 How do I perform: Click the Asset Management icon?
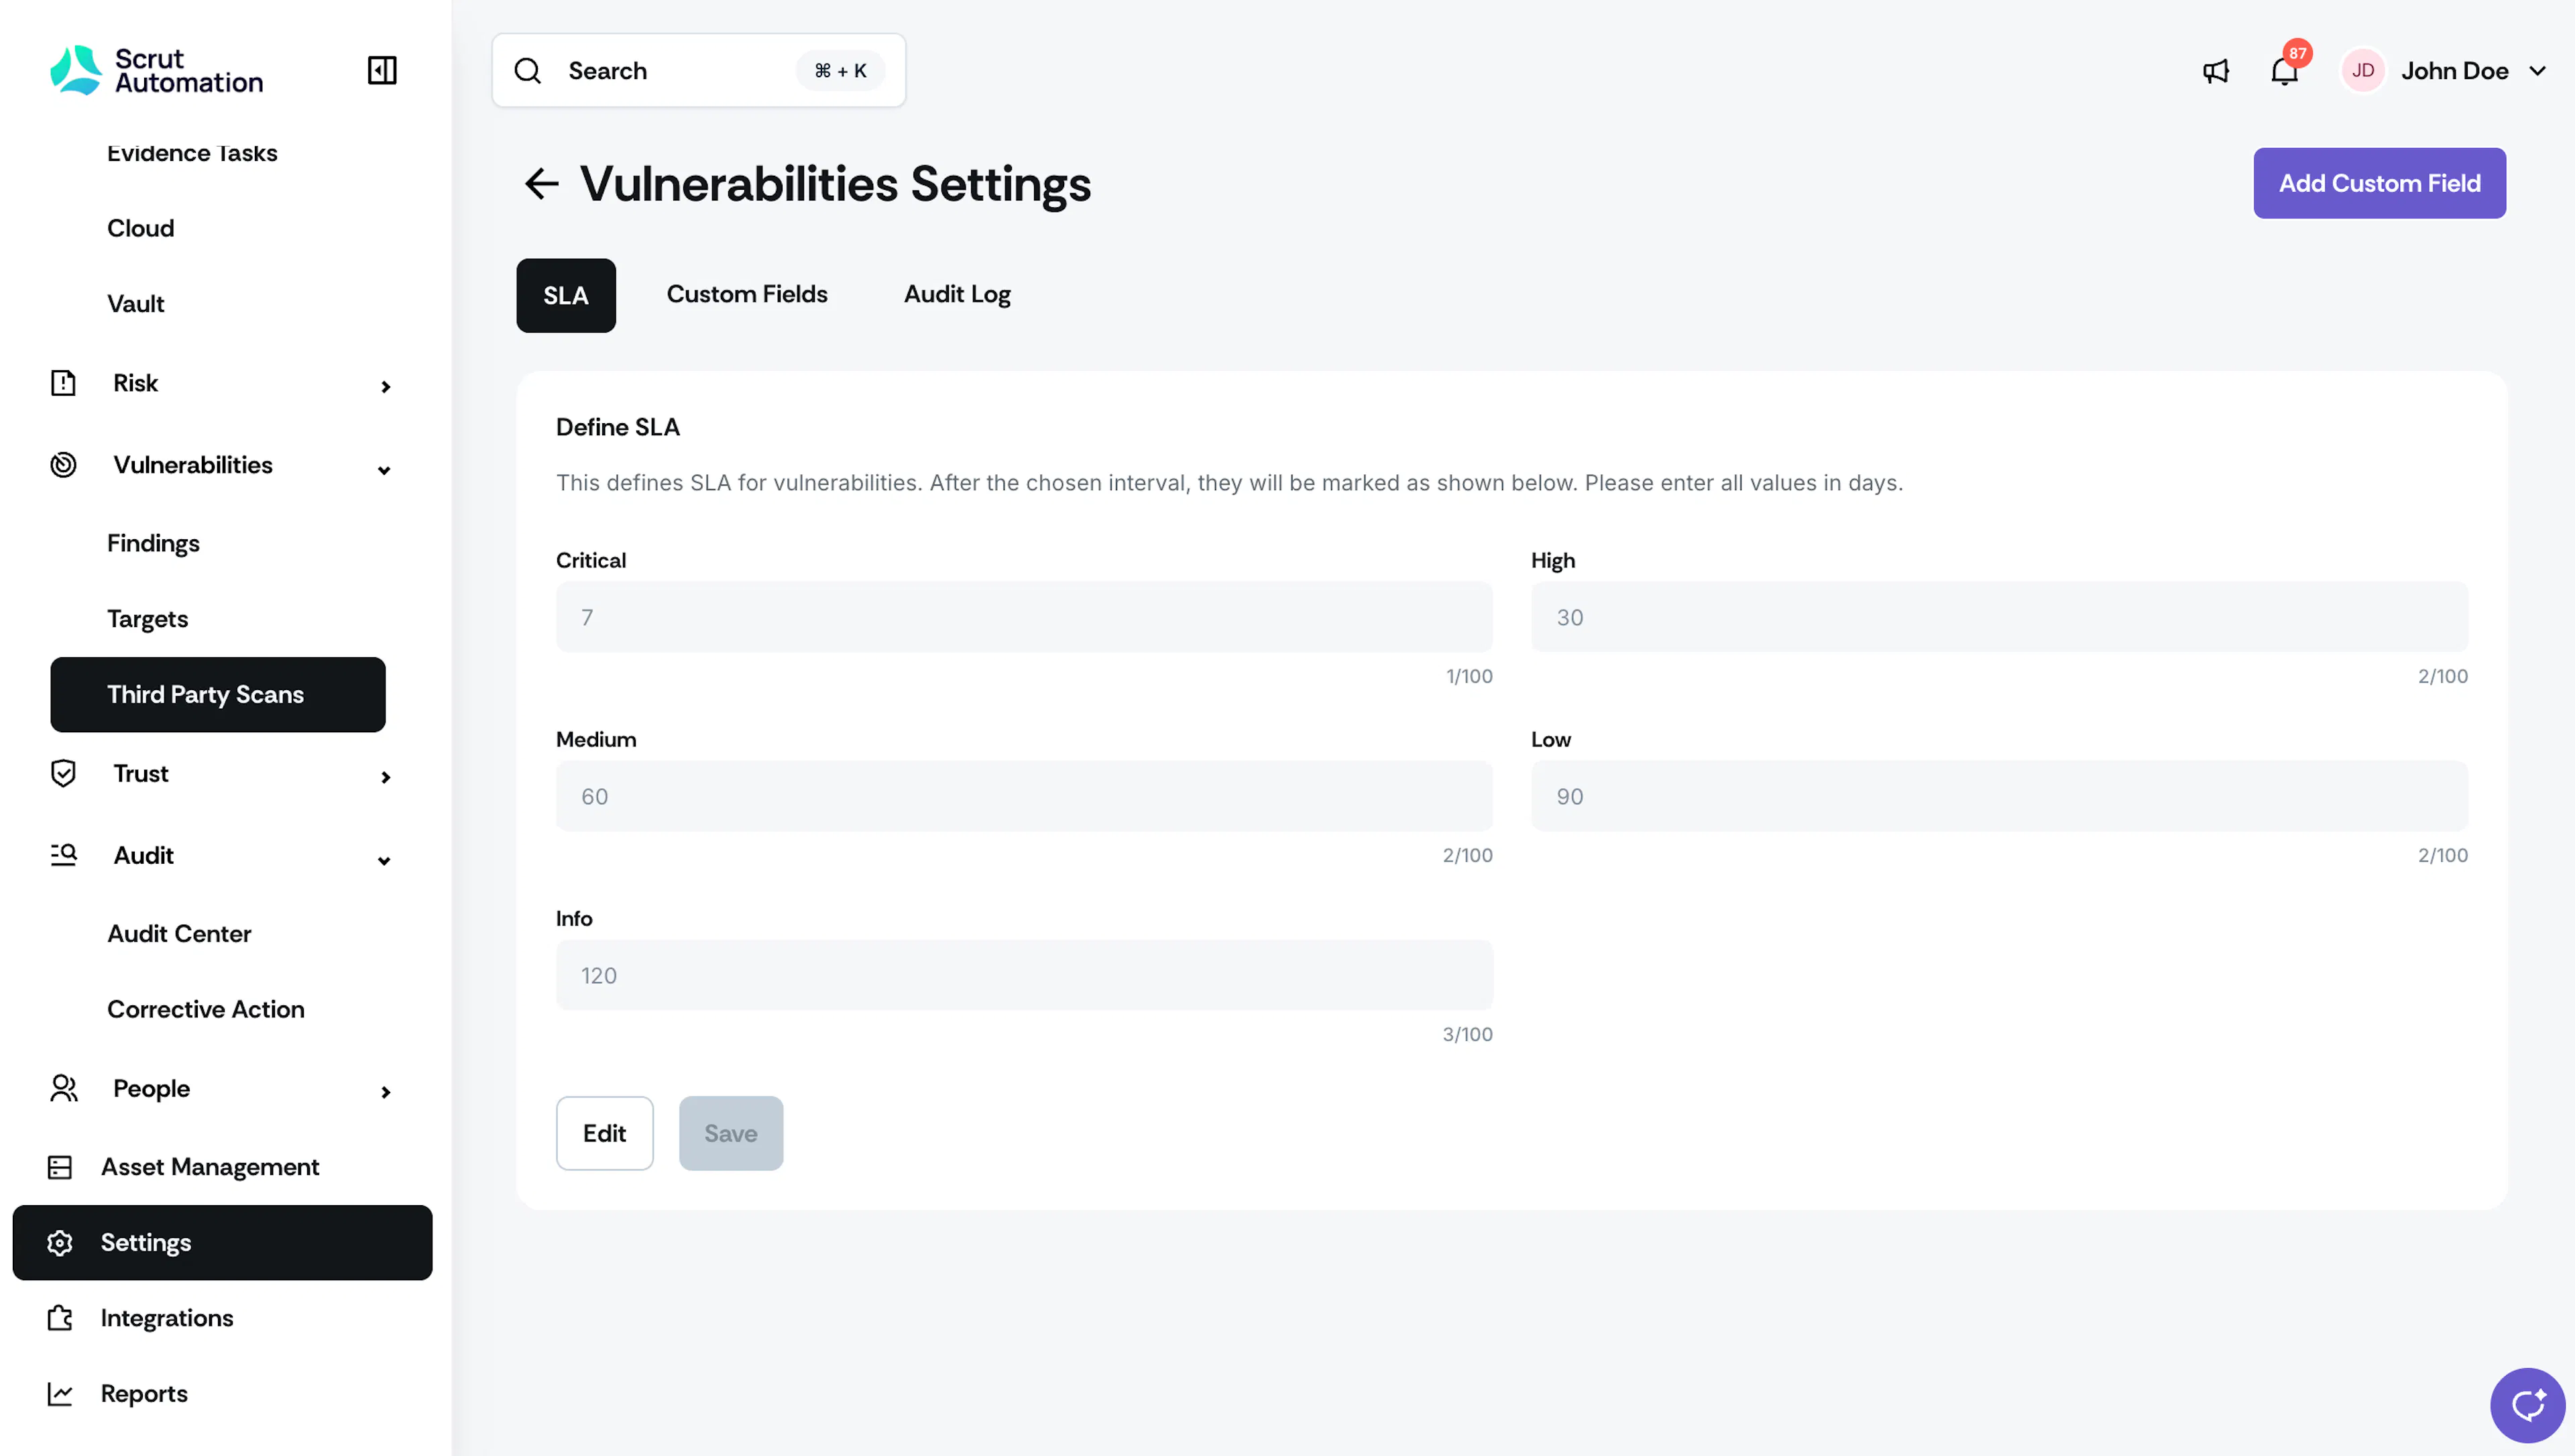(60, 1167)
